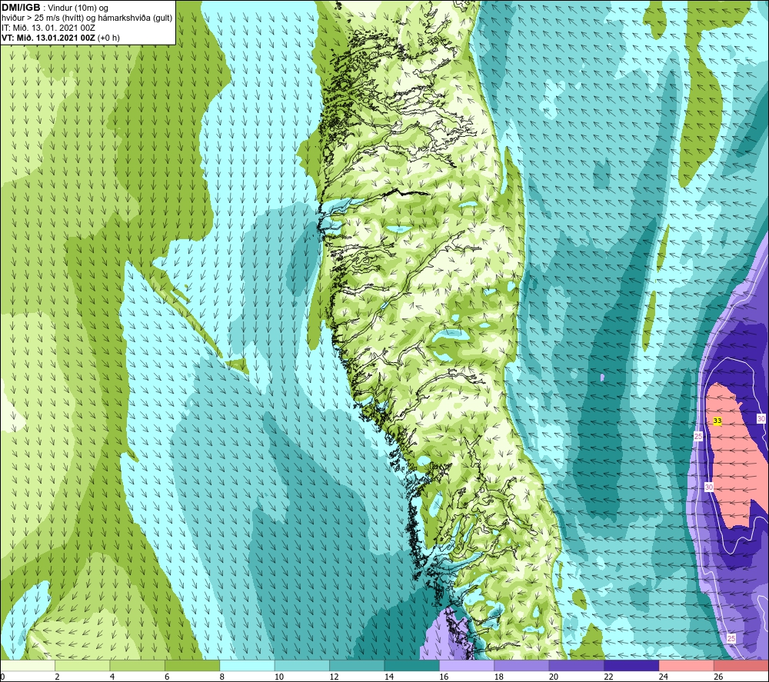Pick the legend color between 0 and 2
769x682 pixels.
point(28,666)
